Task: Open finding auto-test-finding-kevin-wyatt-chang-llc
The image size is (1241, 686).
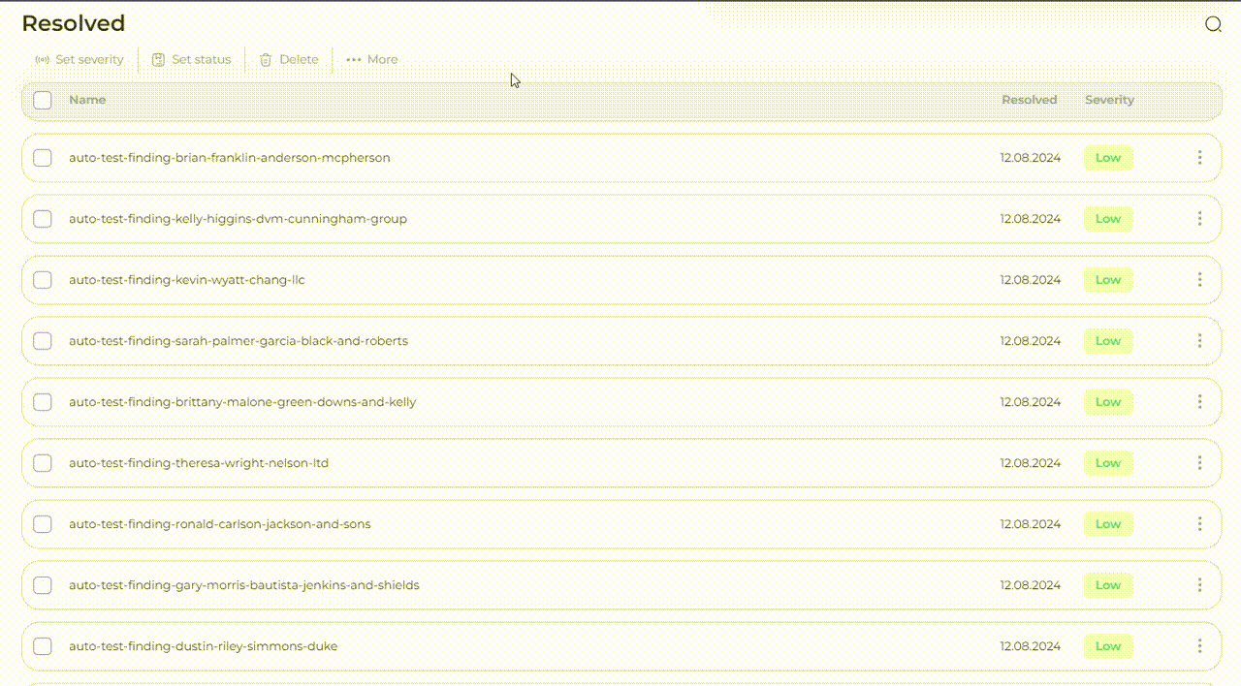Action: [x=187, y=280]
